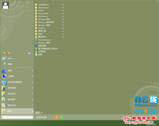Expand the Start Menu X folder arrow

[63, 16]
